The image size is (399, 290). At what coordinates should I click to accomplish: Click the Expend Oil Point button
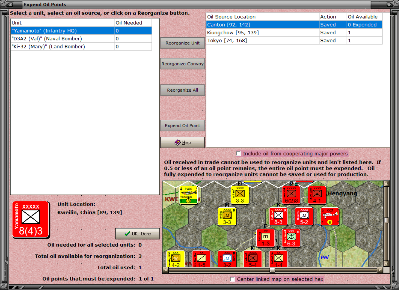(x=183, y=126)
